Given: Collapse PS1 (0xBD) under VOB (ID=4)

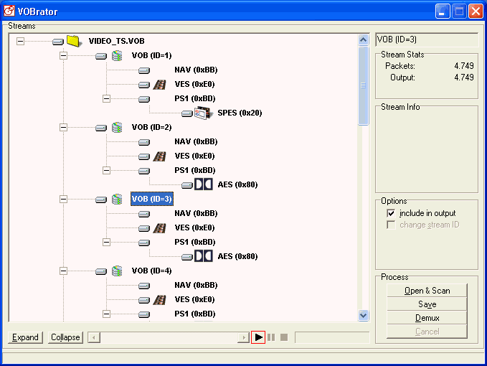Looking at the screenshot, I should pyautogui.click(x=107, y=314).
